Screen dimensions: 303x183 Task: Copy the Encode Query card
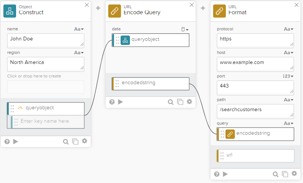(x=180, y=102)
